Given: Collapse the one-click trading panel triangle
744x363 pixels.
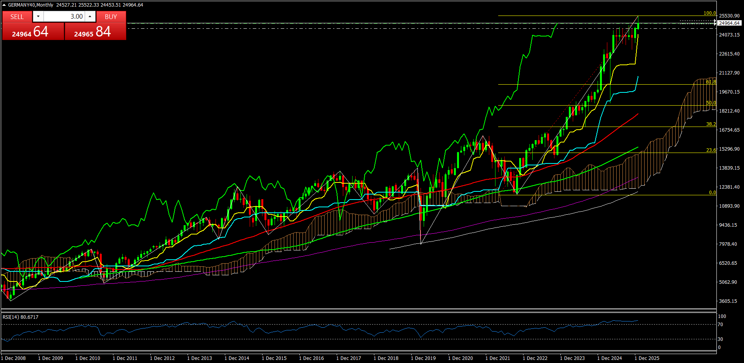Looking at the screenshot, I should click(4, 5).
